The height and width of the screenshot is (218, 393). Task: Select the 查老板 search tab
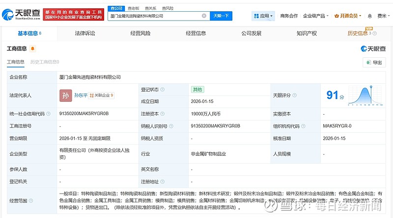(x=133, y=8)
